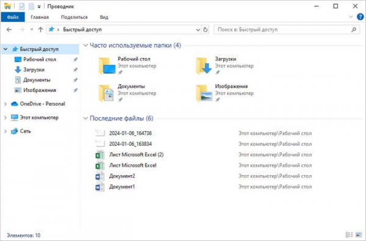The image size is (366, 241).
Task: Click the pin icon next to Рабочий стол in sidebar
Action: click(76, 60)
